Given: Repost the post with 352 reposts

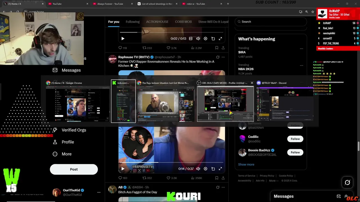Looking at the screenshot, I should point(147,178).
